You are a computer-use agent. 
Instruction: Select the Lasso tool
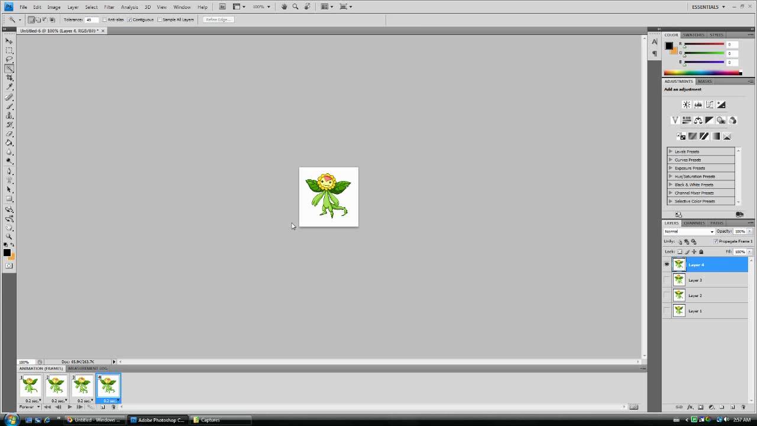click(x=9, y=59)
